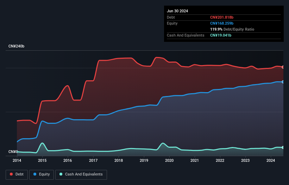Image resolution: width=289 pixels, height=185 pixels.
Task: Select the red Debt endpoint marker
Action: pos(283,67)
